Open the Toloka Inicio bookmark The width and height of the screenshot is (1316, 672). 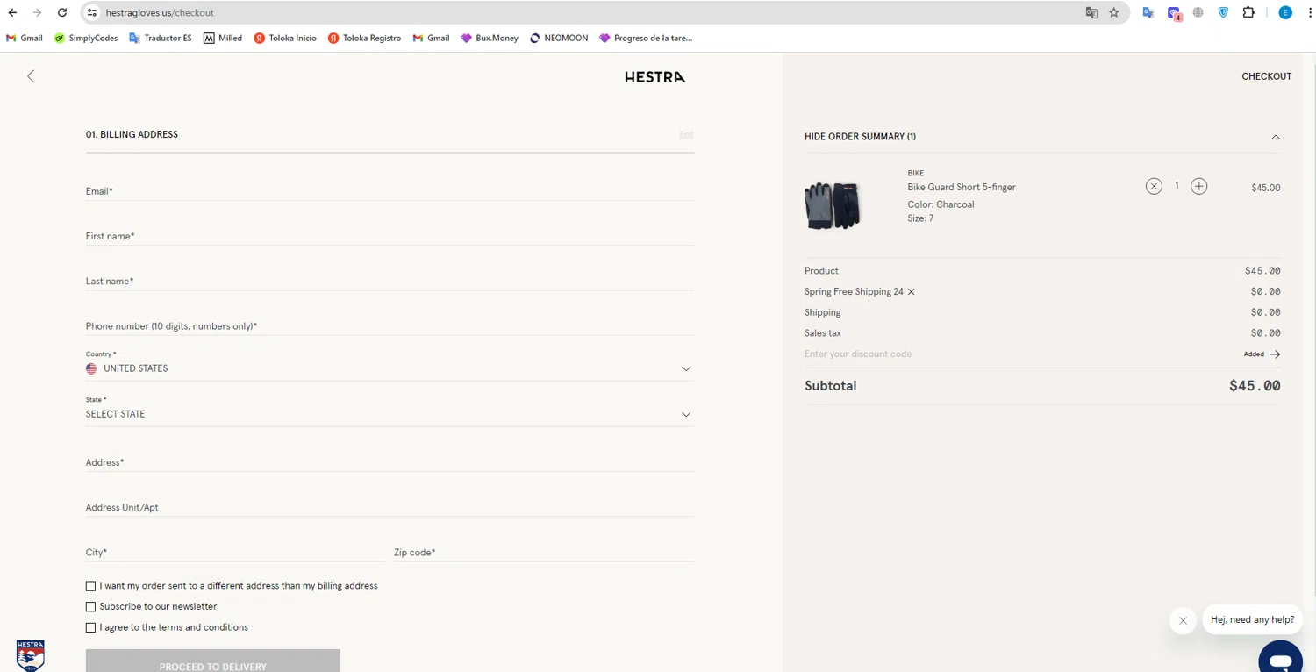pos(285,38)
